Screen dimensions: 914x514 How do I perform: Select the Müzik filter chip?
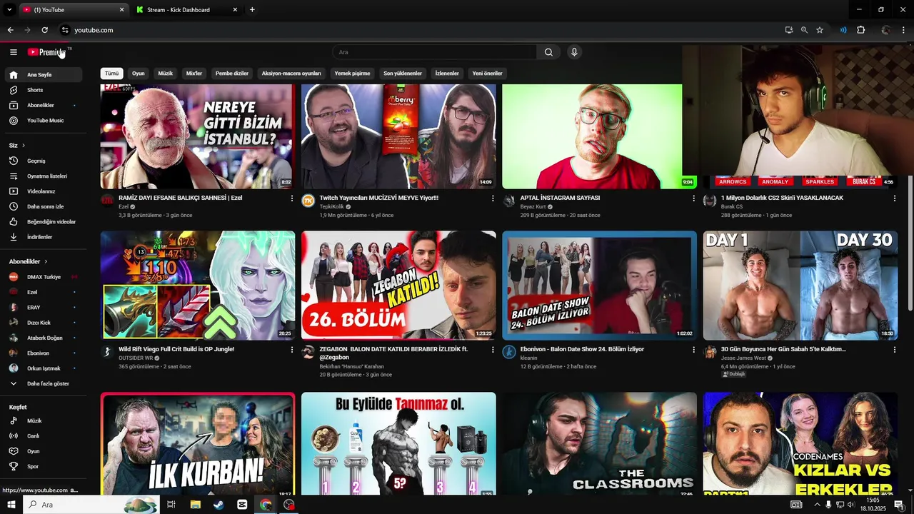[x=165, y=74]
